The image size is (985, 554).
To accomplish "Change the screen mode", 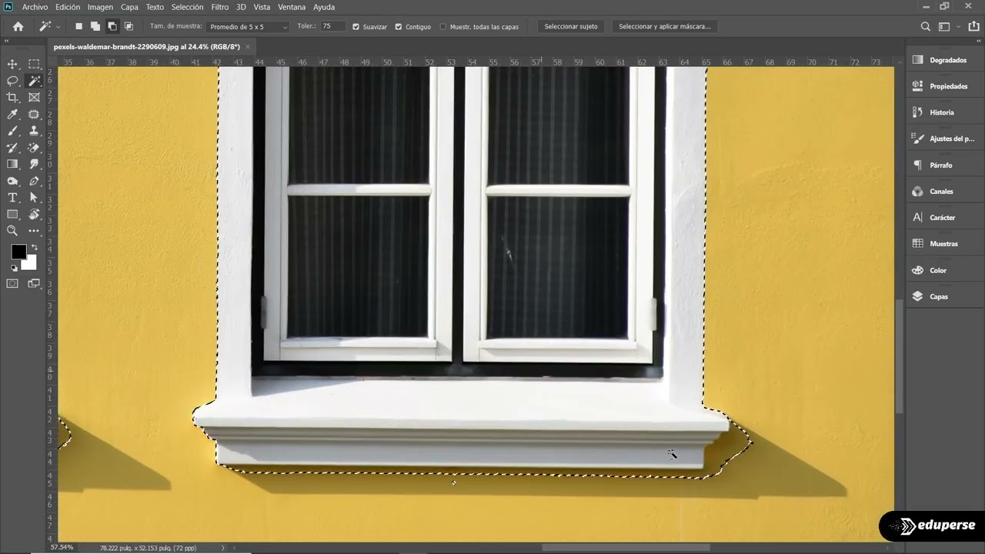I will (x=34, y=284).
